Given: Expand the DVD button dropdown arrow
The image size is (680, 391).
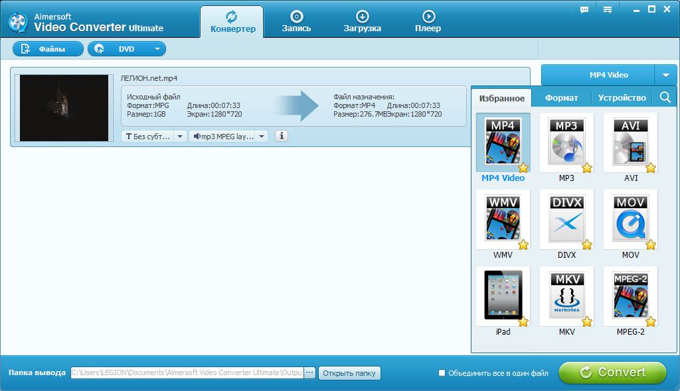Looking at the screenshot, I should [x=157, y=49].
